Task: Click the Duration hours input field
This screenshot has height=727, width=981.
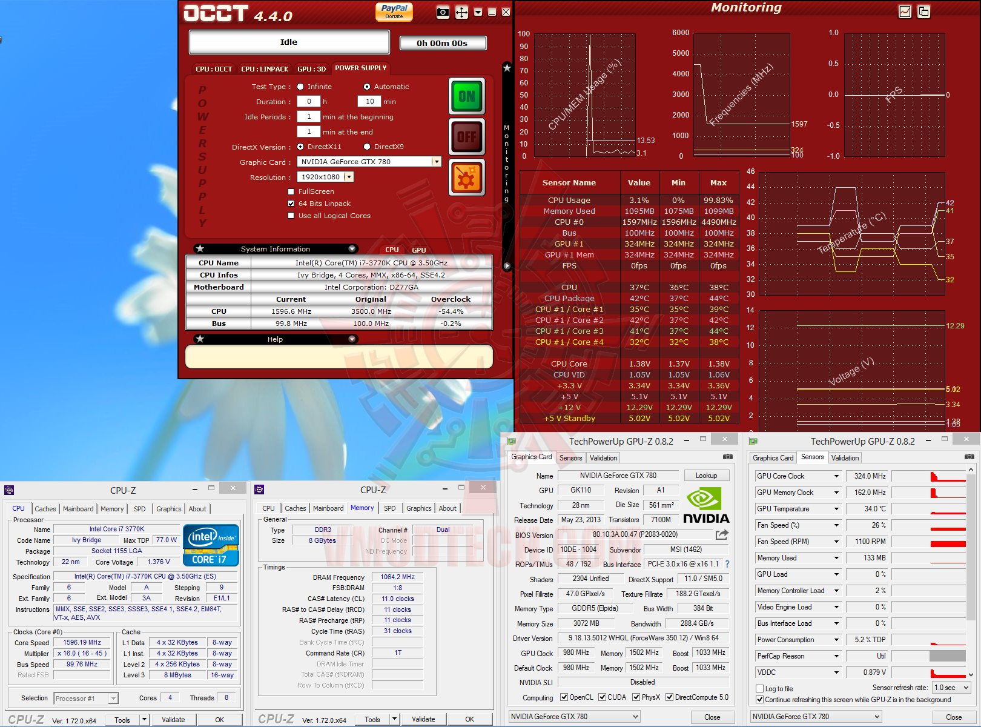Action: pyautogui.click(x=309, y=102)
